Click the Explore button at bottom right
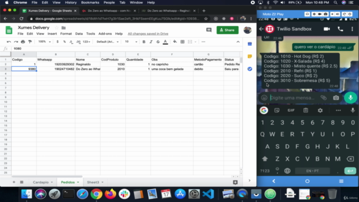 [x=235, y=182]
